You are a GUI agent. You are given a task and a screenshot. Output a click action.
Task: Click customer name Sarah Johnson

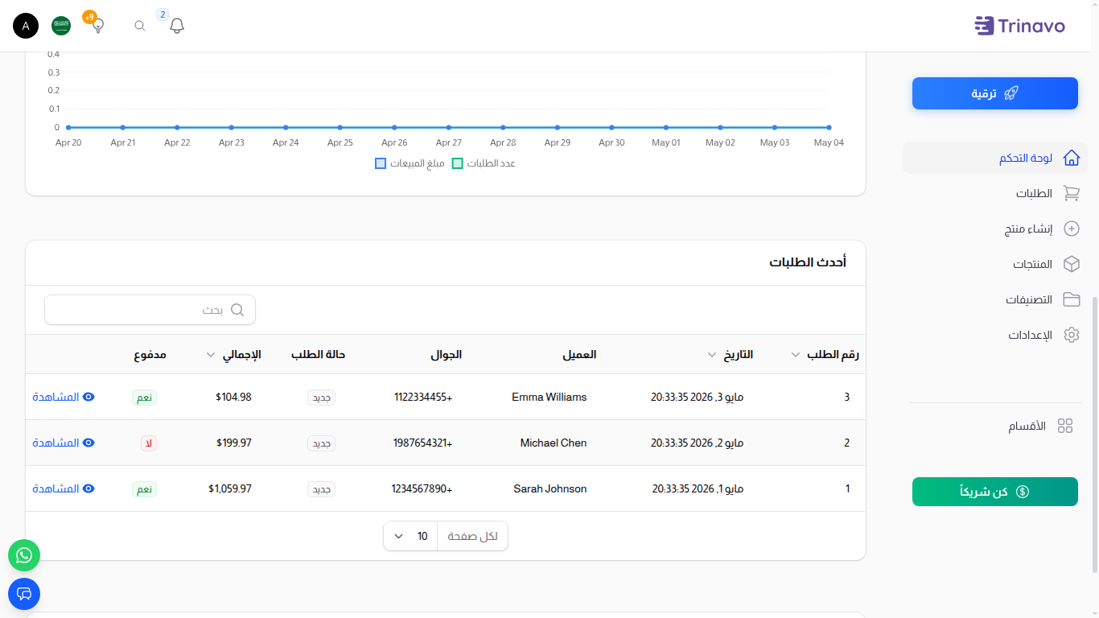(550, 488)
